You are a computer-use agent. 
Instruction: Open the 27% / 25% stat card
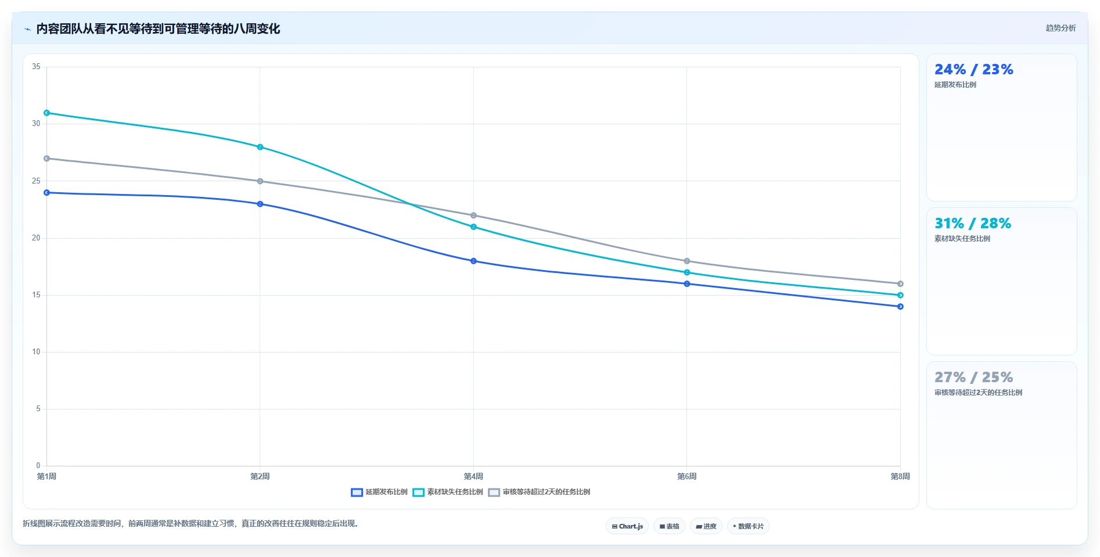(x=1001, y=436)
